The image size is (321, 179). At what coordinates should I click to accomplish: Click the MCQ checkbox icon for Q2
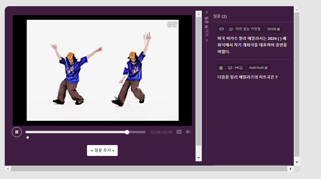221,68
